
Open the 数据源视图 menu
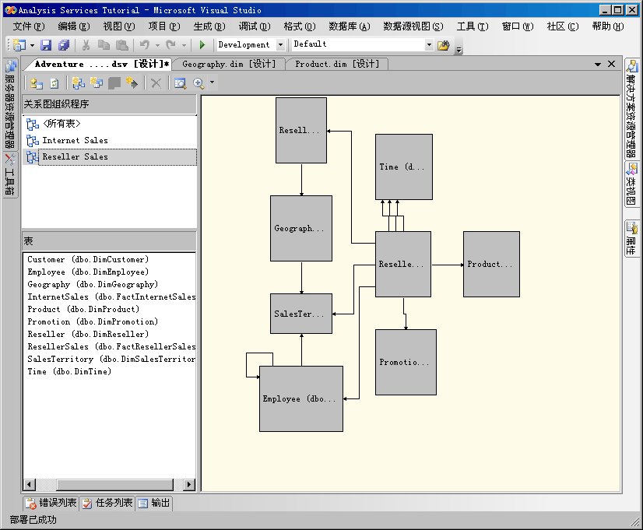tap(413, 26)
